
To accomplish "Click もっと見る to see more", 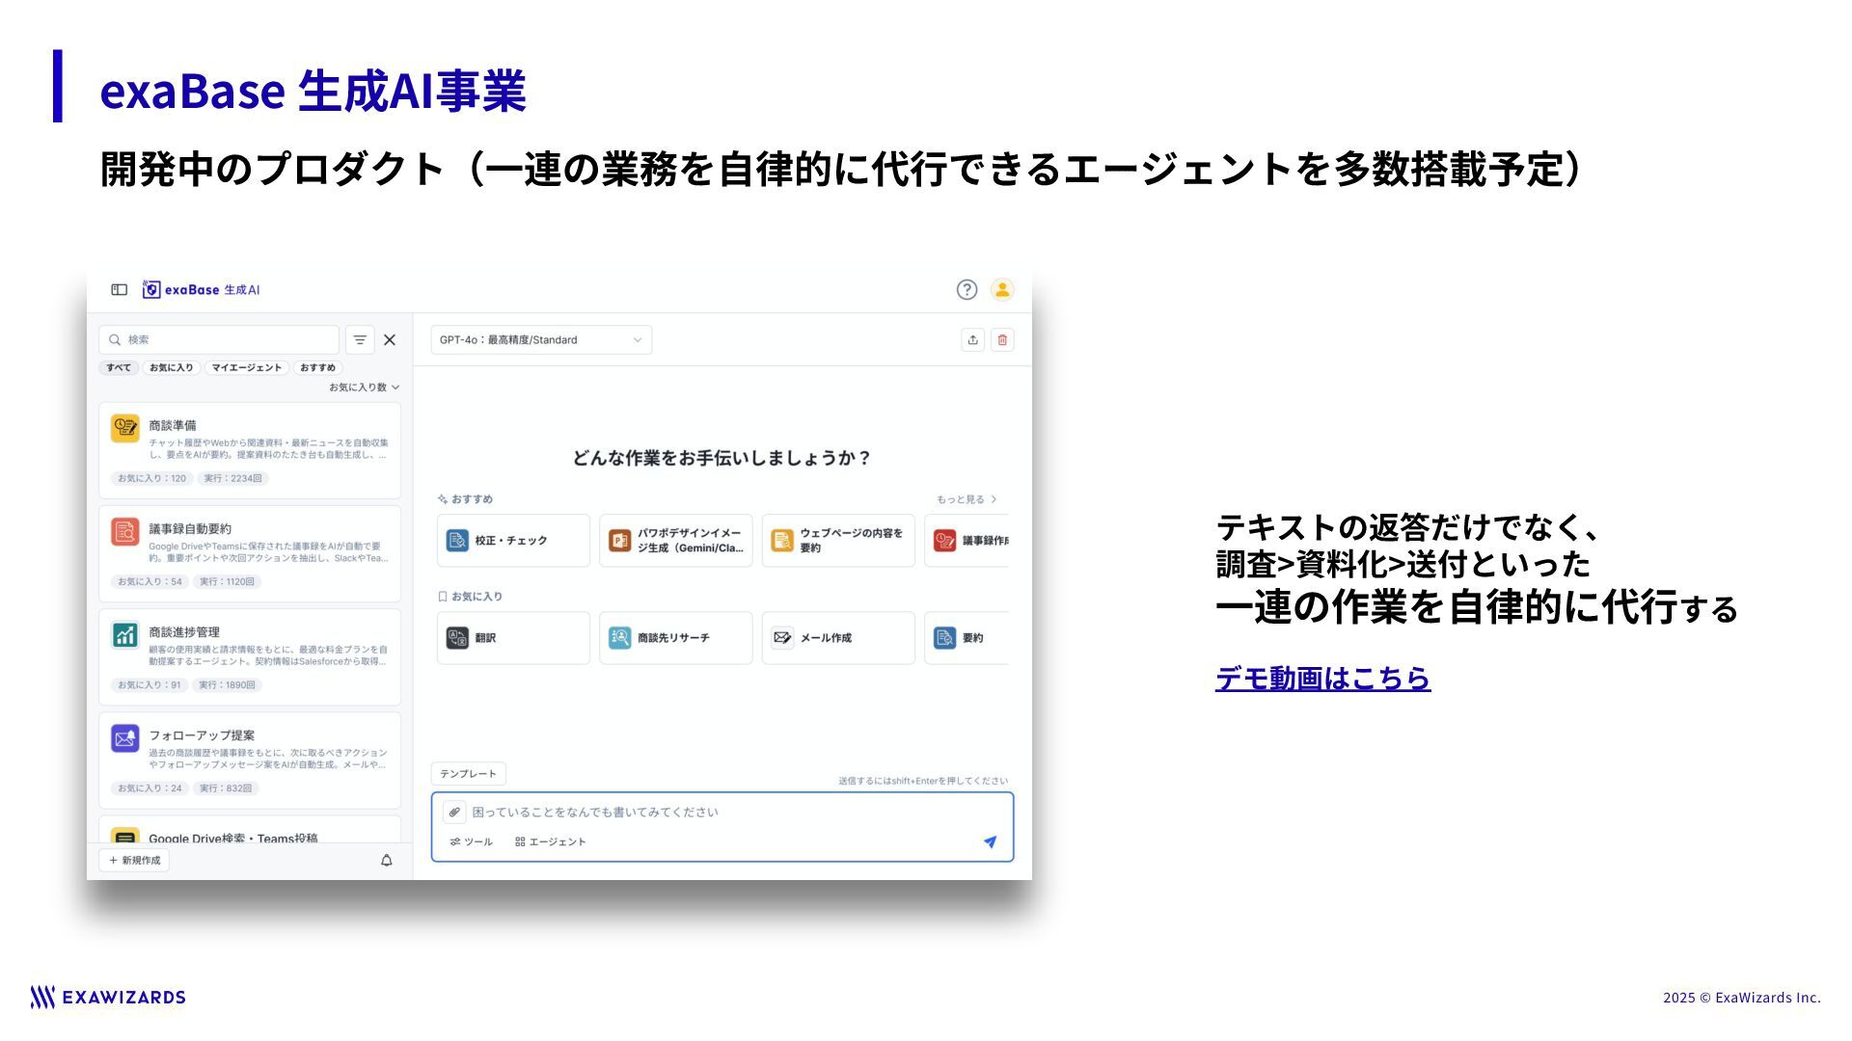I will (967, 499).
